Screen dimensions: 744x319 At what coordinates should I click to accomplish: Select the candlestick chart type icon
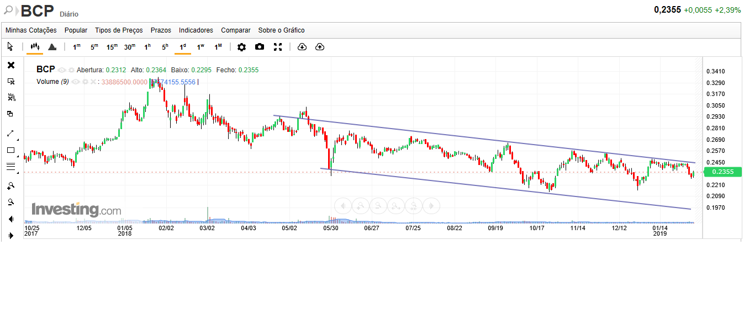(x=34, y=47)
